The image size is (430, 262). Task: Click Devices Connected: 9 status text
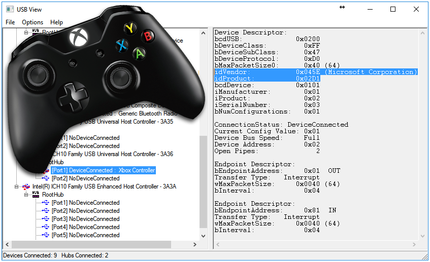tap(30, 255)
